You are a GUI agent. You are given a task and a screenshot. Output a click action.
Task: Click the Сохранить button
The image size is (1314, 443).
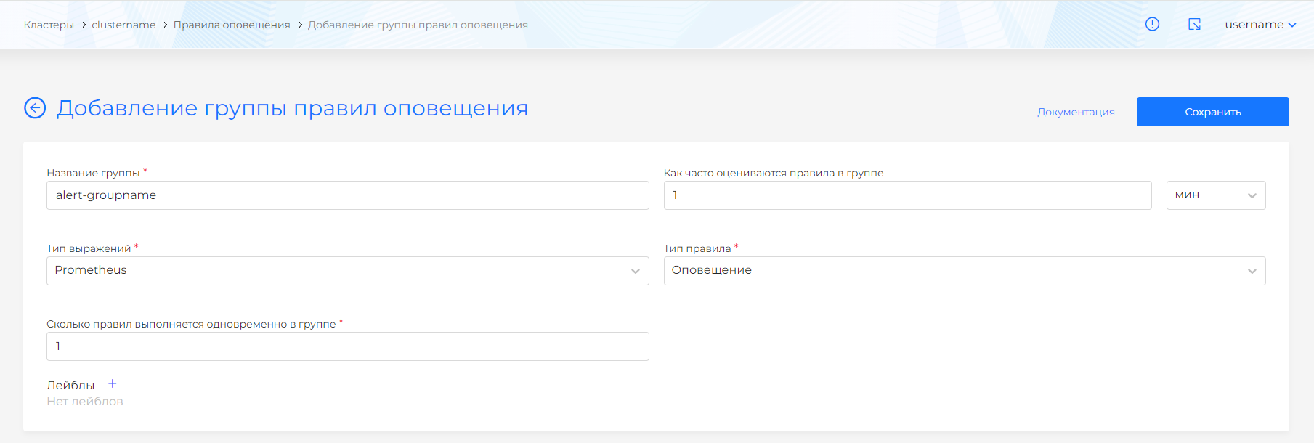[x=1212, y=112]
